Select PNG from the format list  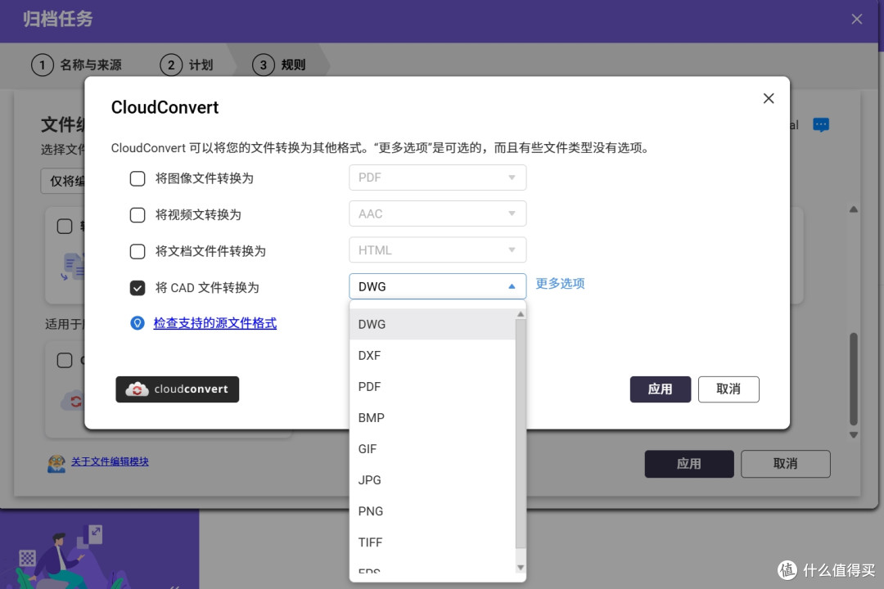pos(432,511)
